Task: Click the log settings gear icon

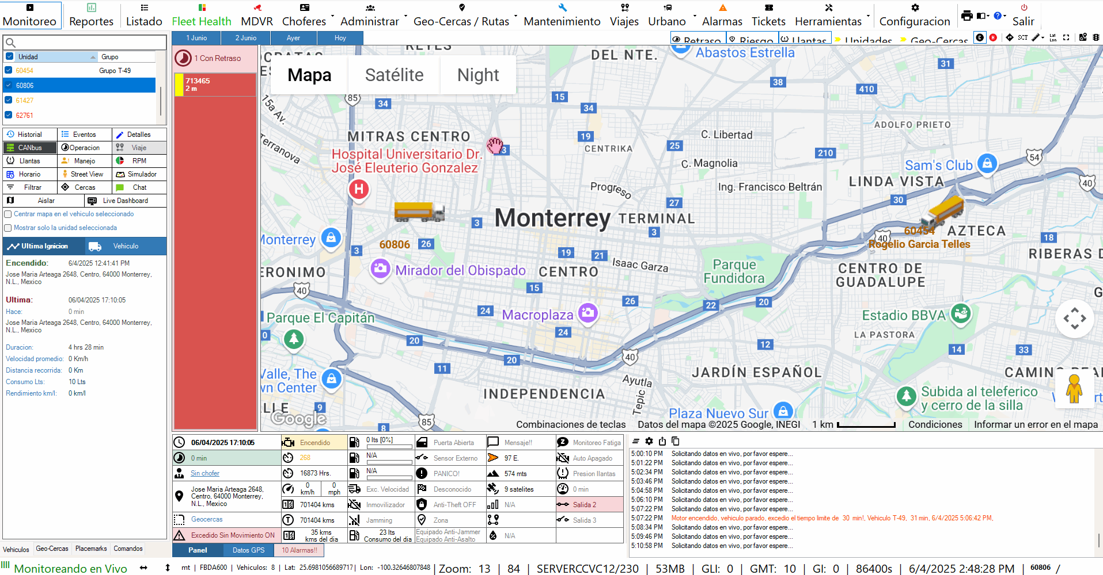Action: point(649,441)
